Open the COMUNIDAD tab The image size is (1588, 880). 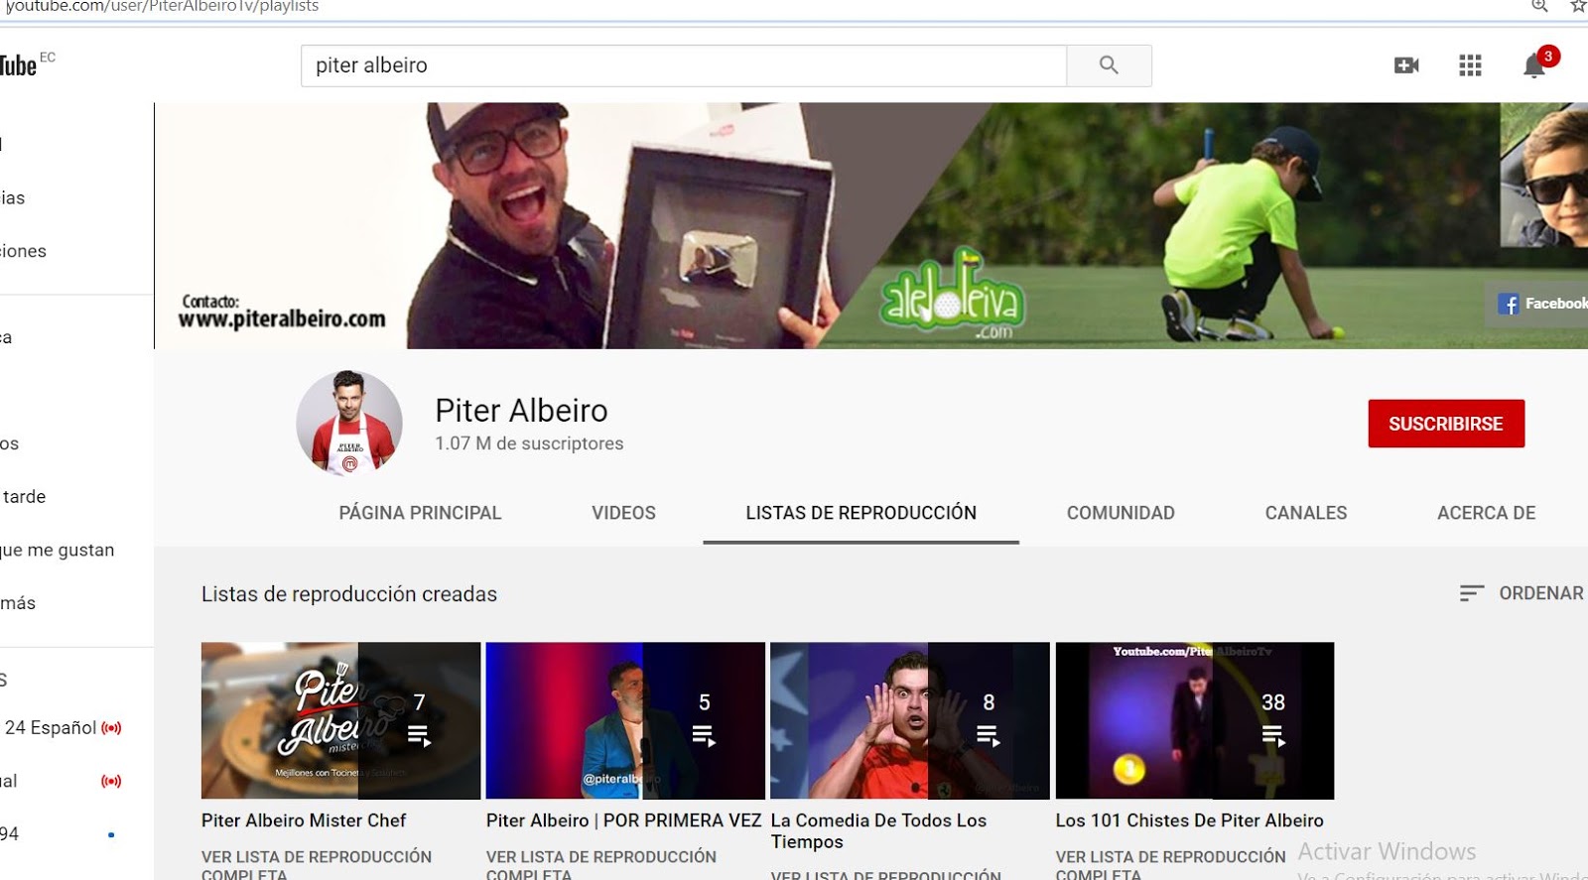[x=1121, y=513]
